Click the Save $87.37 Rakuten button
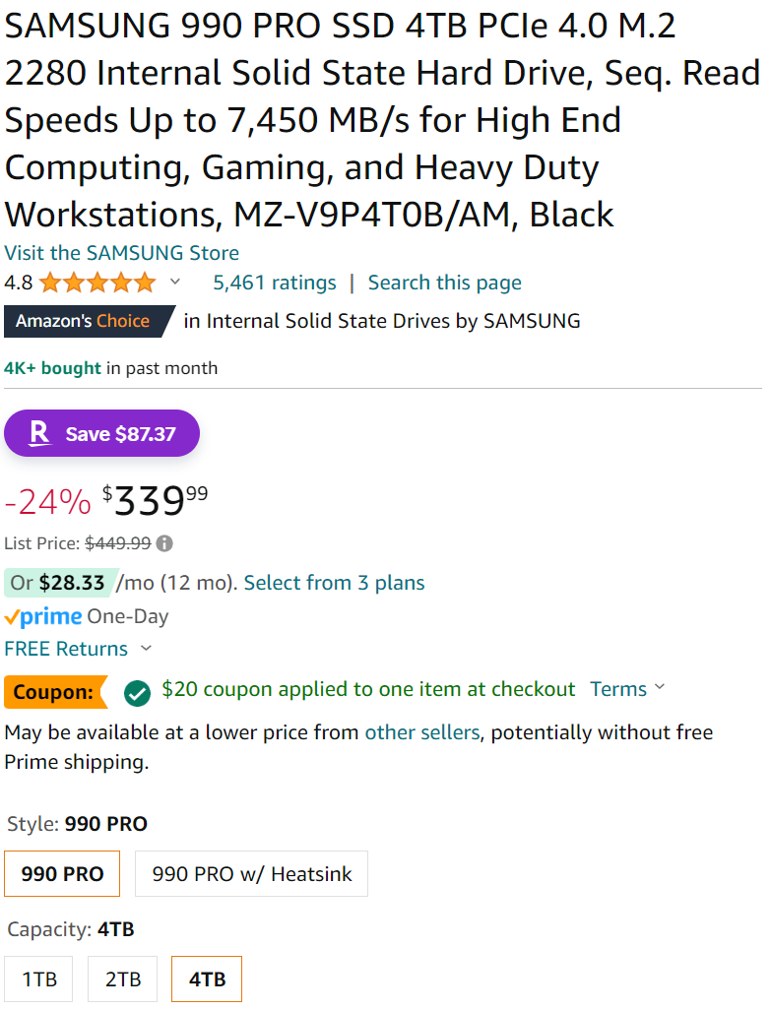Screen dimensions: 770x1010 101,433
